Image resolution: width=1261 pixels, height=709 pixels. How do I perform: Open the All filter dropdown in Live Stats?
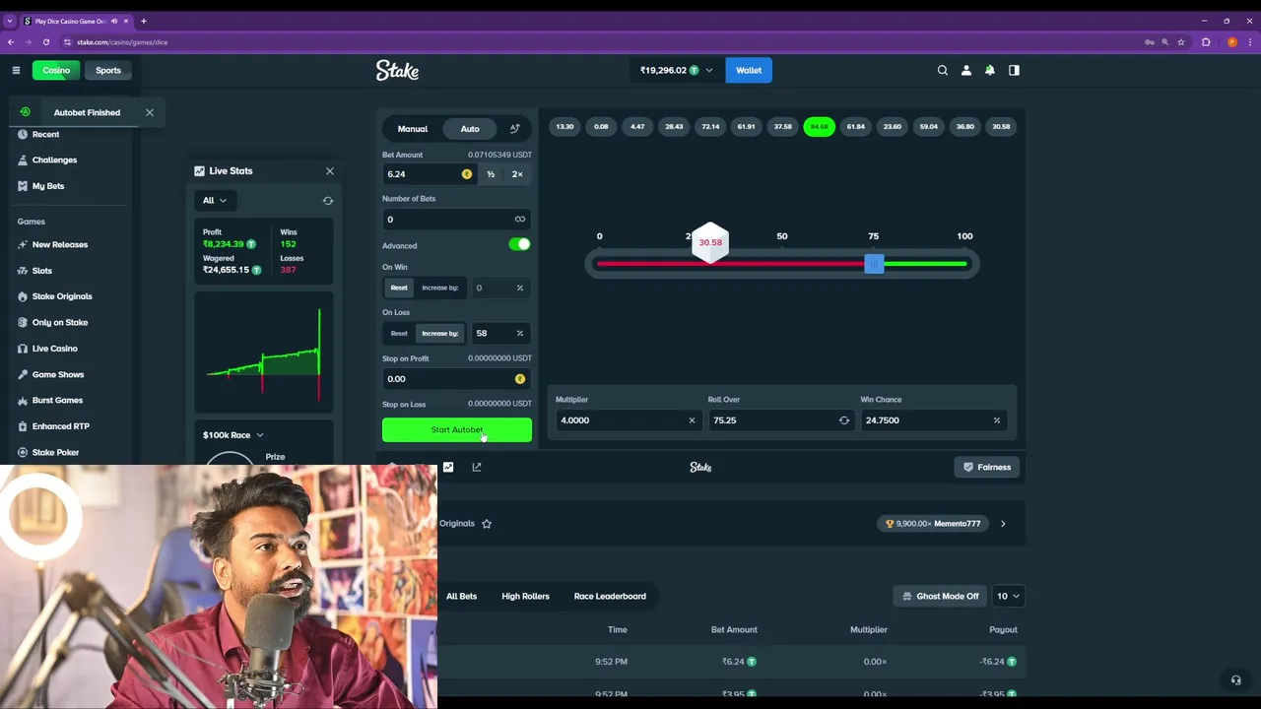tap(215, 200)
